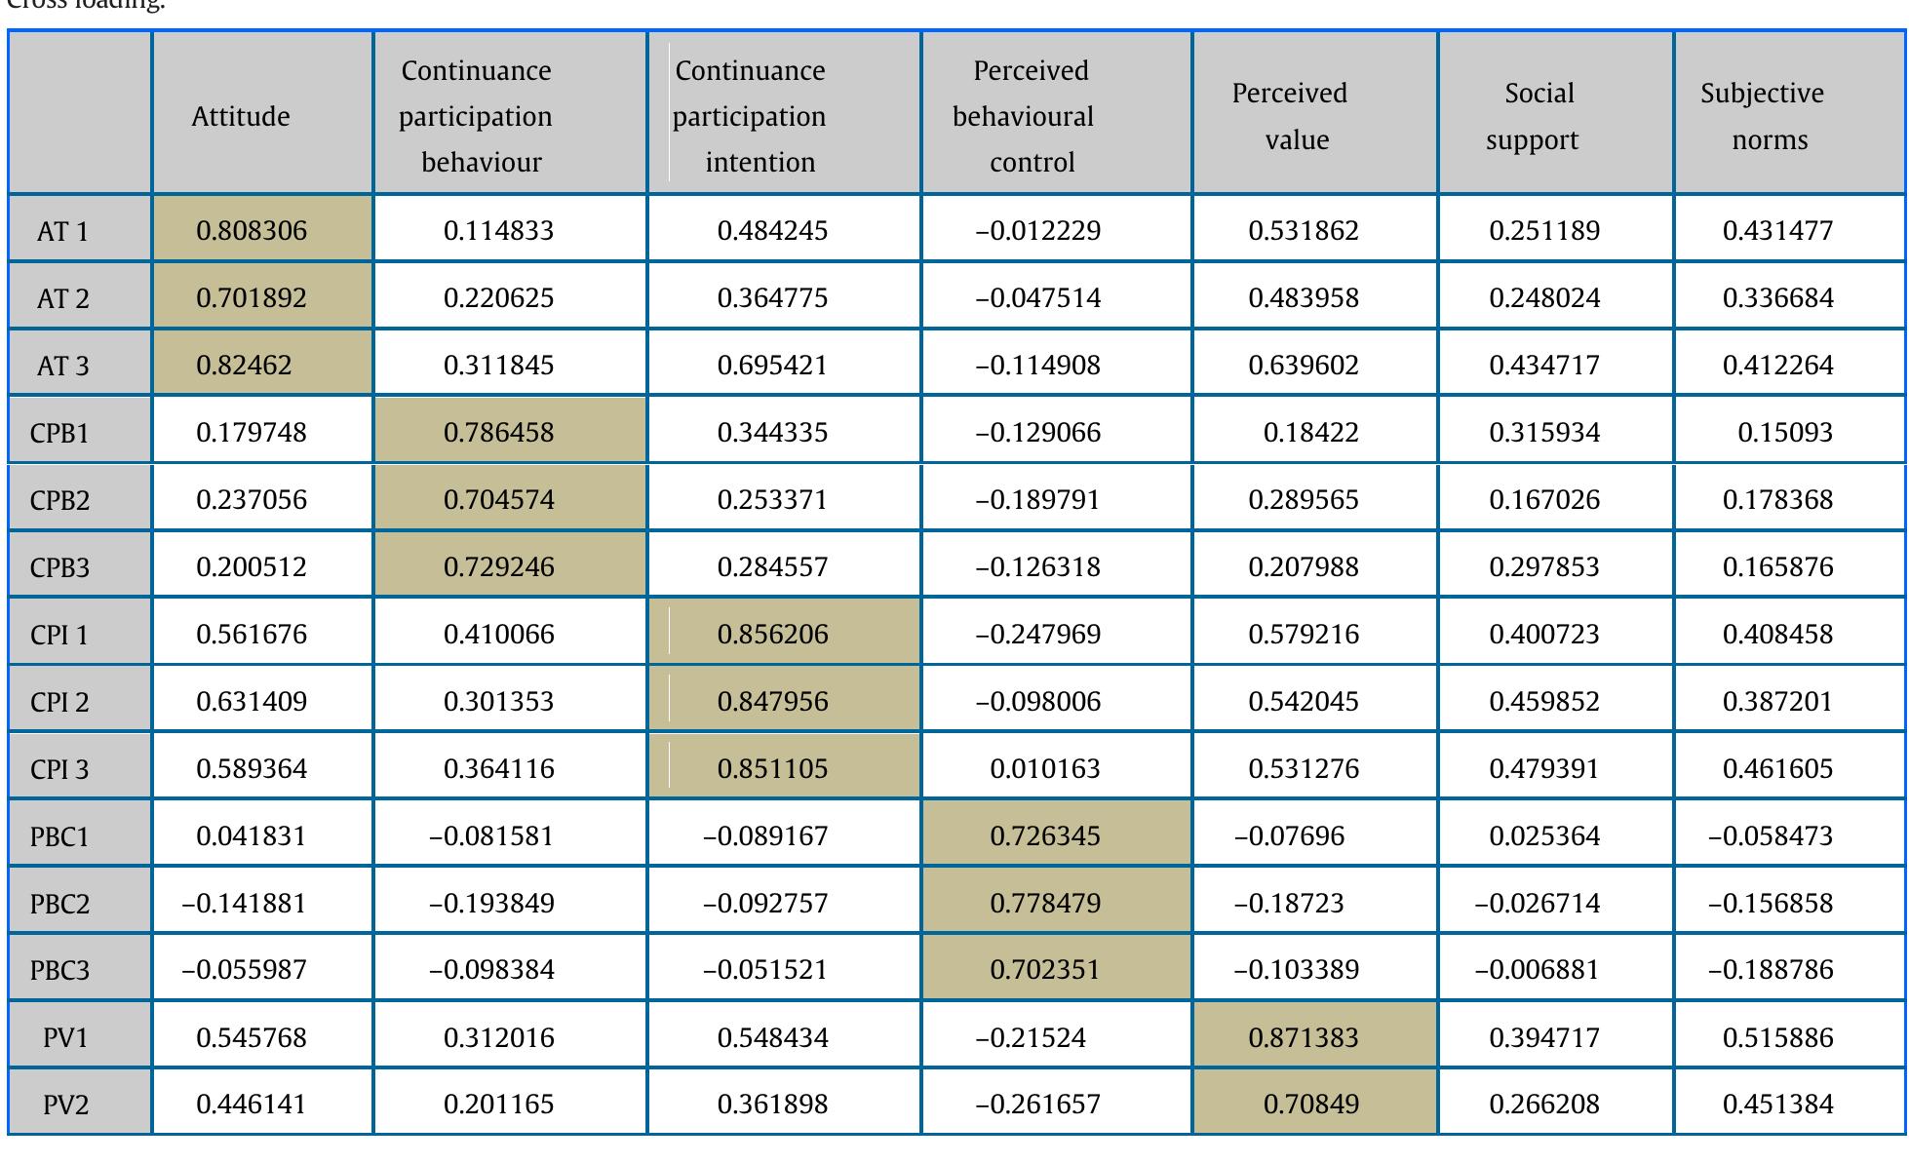1909x1164 pixels.
Task: Click the cell containing –0.261657
Action: tap(1037, 1104)
